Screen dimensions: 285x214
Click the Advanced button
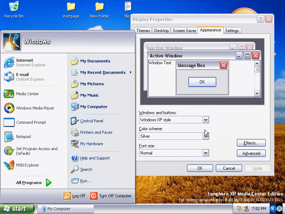(251, 153)
